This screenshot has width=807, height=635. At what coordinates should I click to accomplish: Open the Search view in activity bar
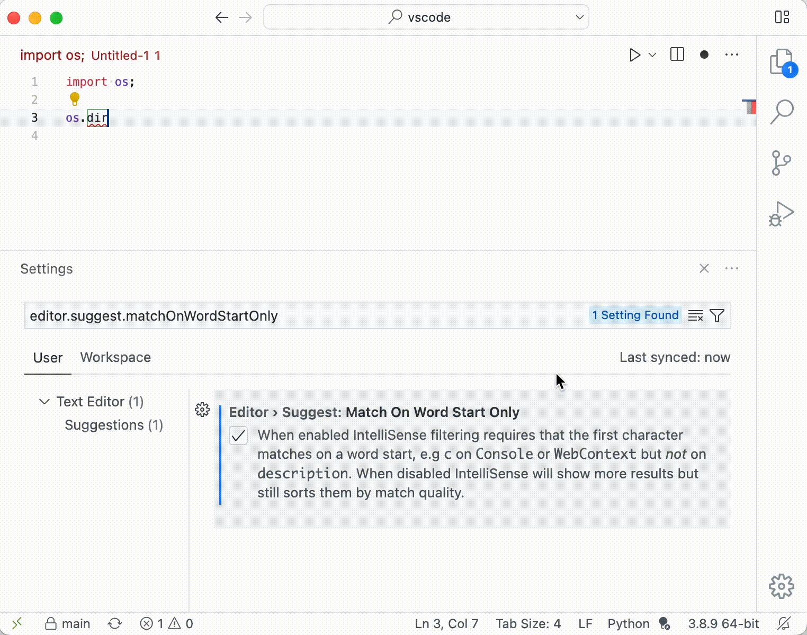click(782, 112)
